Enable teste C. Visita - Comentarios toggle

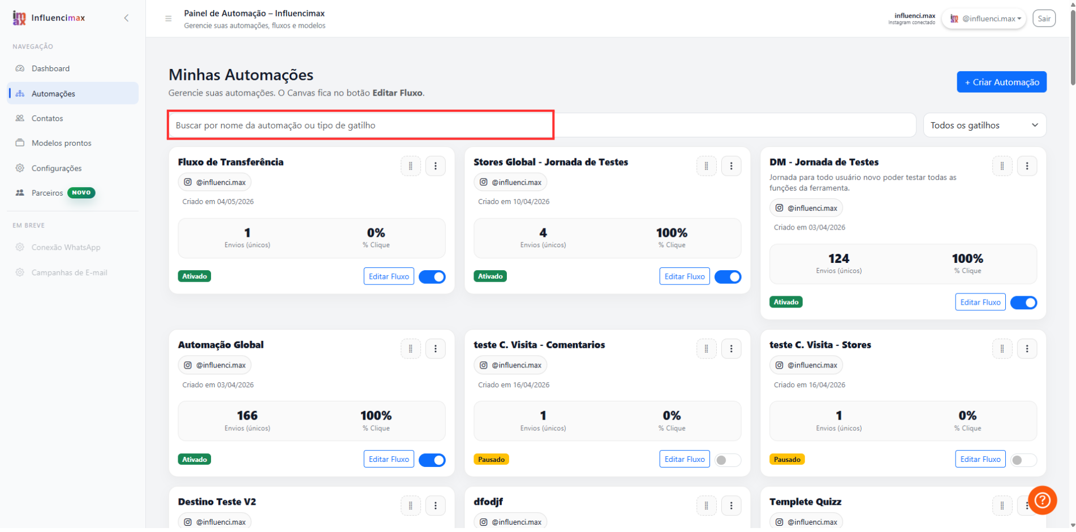728,460
